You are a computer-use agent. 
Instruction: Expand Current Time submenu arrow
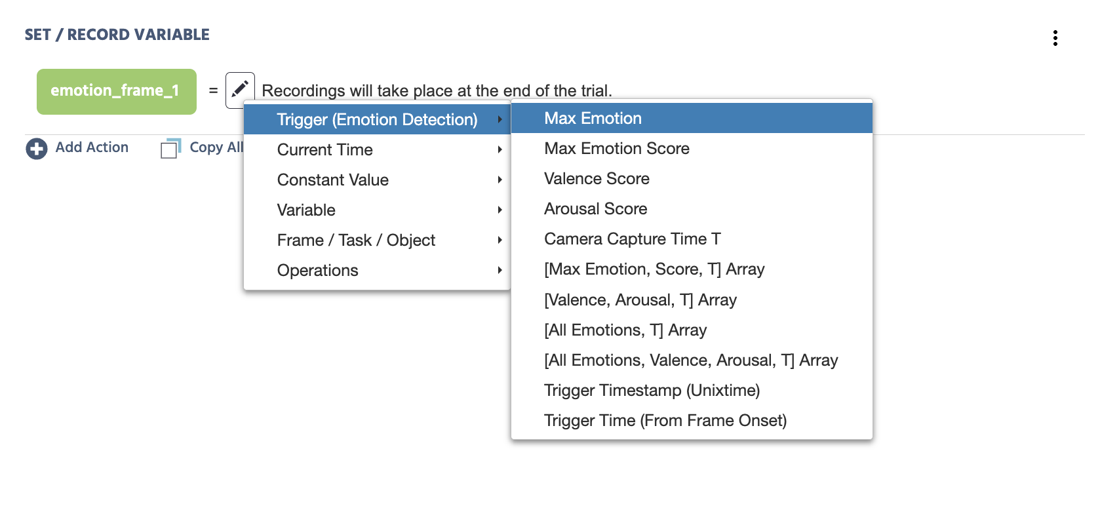[500, 149]
